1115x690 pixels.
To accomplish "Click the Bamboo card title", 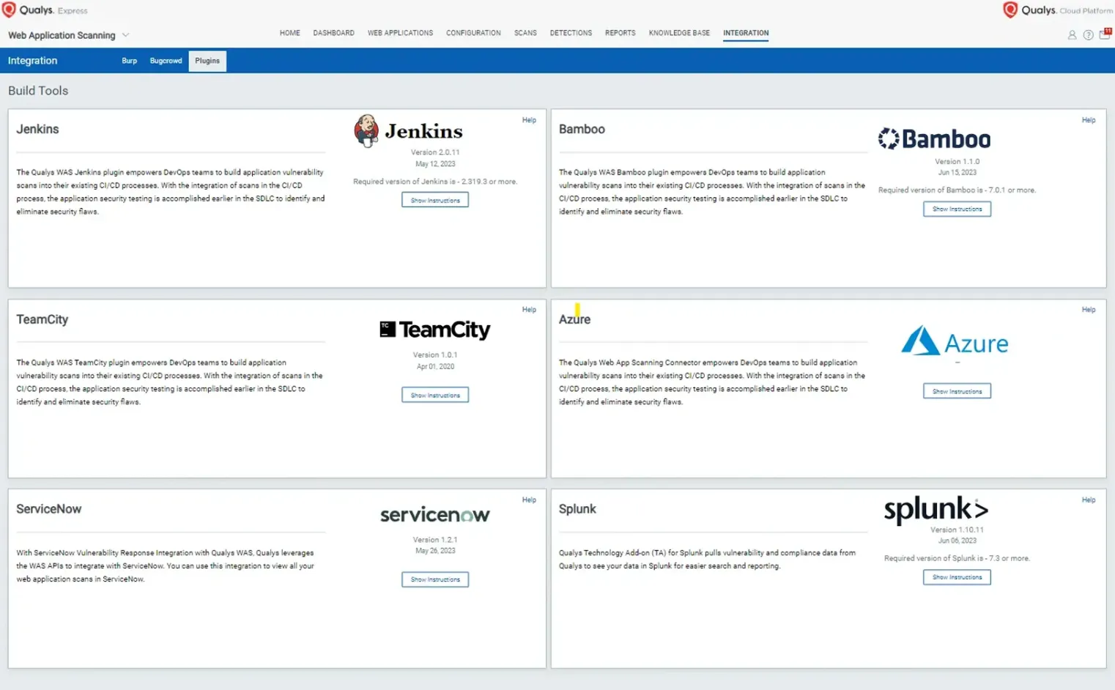I will 582,129.
